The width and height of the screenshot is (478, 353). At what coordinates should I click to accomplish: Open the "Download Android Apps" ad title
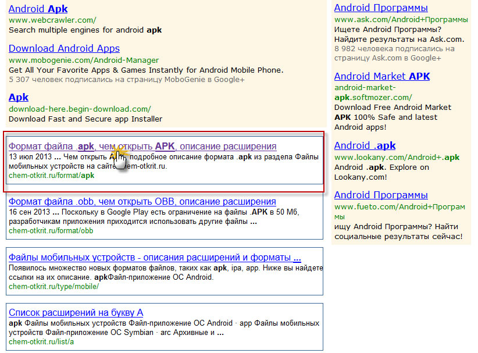(x=64, y=49)
